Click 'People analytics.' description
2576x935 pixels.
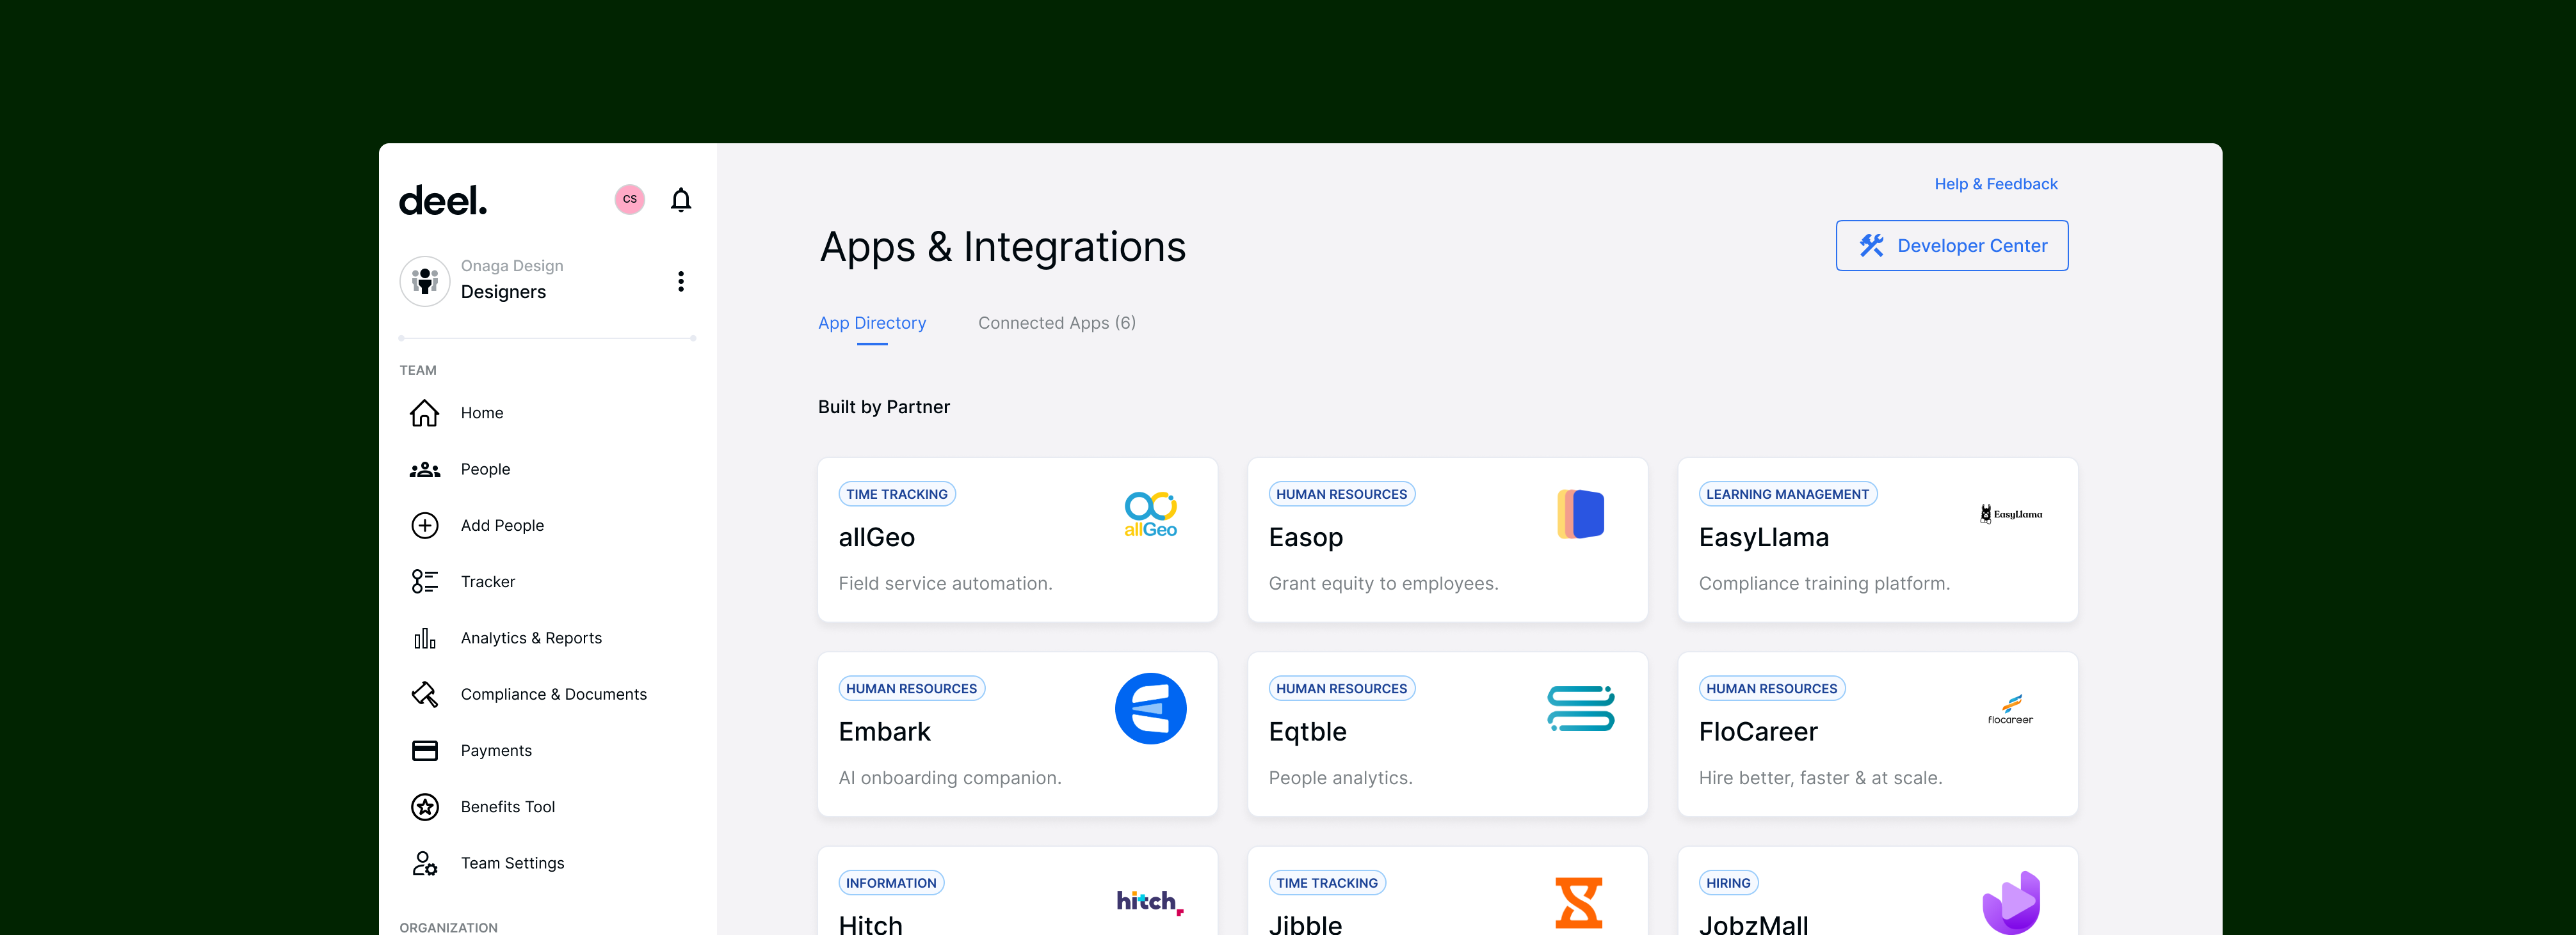coord(1340,778)
